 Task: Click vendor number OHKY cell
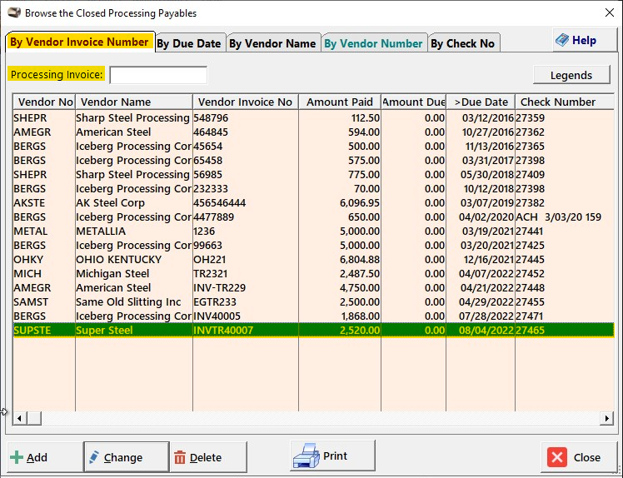click(44, 260)
